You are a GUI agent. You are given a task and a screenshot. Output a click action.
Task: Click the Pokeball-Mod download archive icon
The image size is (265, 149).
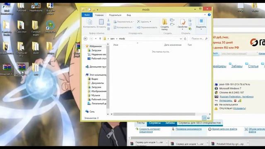[x=213, y=144]
